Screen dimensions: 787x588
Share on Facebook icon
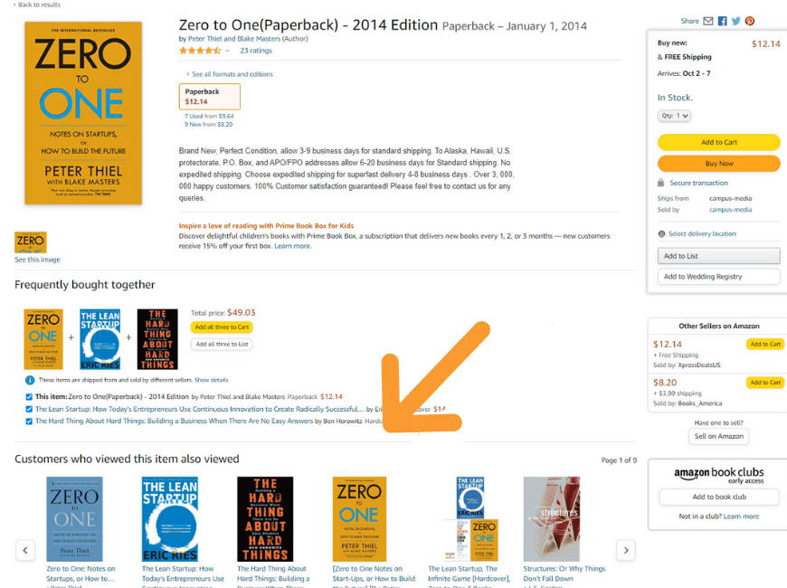(x=722, y=21)
